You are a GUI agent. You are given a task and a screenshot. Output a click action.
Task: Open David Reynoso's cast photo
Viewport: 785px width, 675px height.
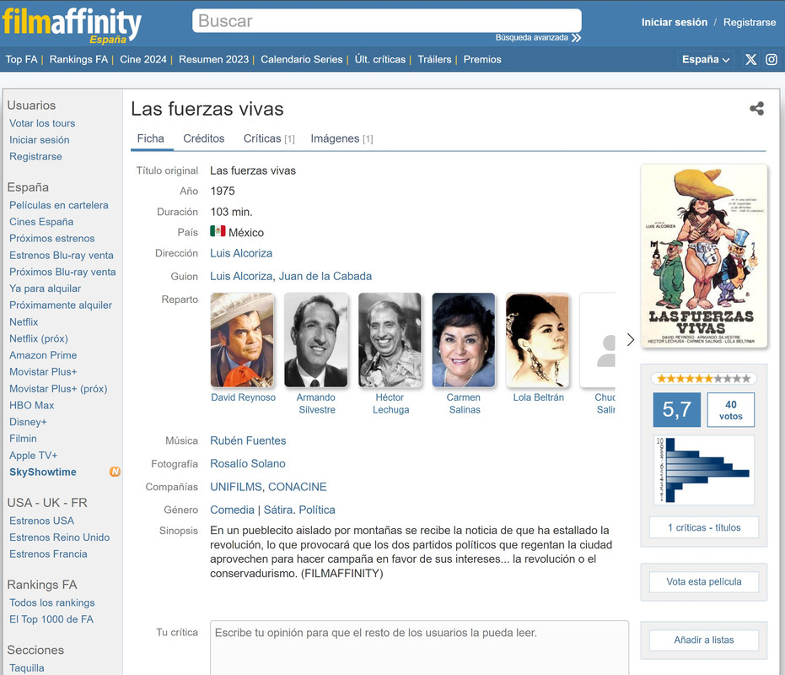pyautogui.click(x=242, y=340)
